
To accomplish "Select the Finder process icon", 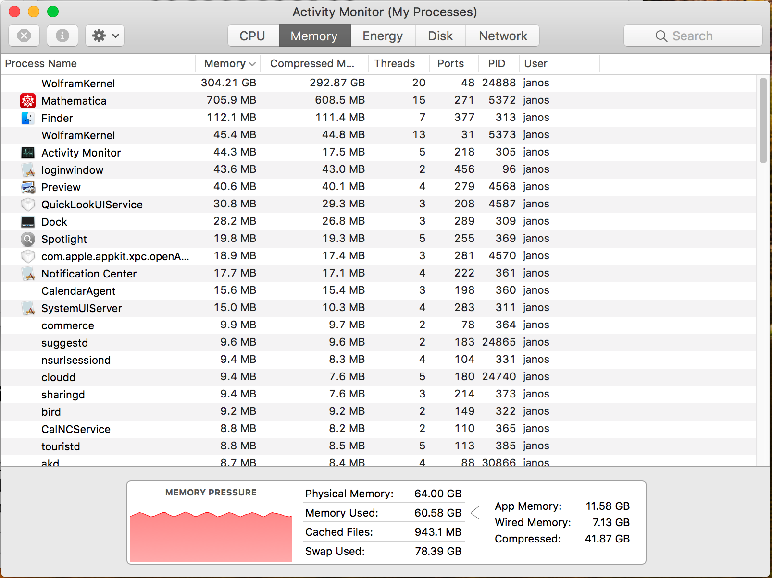I will pyautogui.click(x=28, y=118).
